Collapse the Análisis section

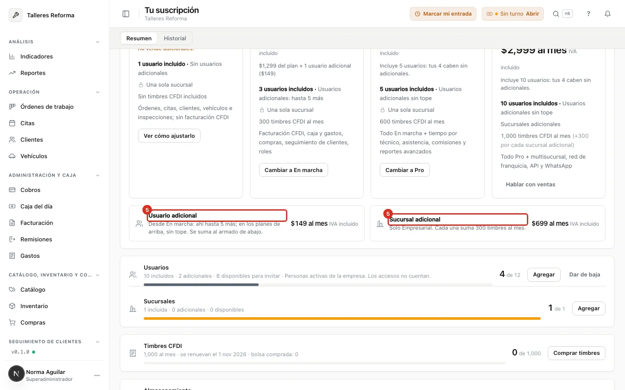point(98,42)
